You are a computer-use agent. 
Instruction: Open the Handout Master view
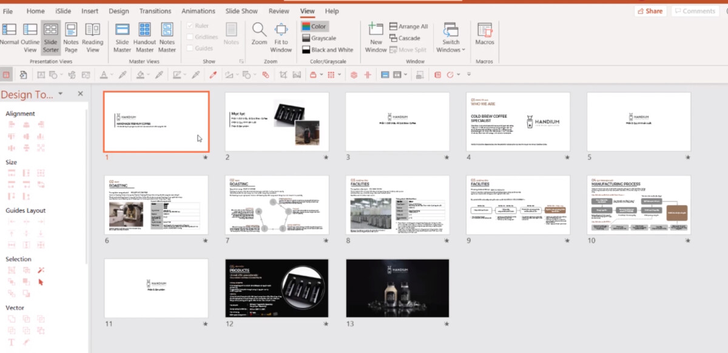coord(144,35)
